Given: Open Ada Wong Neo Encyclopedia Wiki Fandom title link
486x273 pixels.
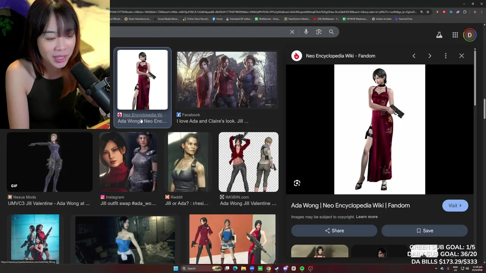Looking at the screenshot, I should tap(350, 206).
